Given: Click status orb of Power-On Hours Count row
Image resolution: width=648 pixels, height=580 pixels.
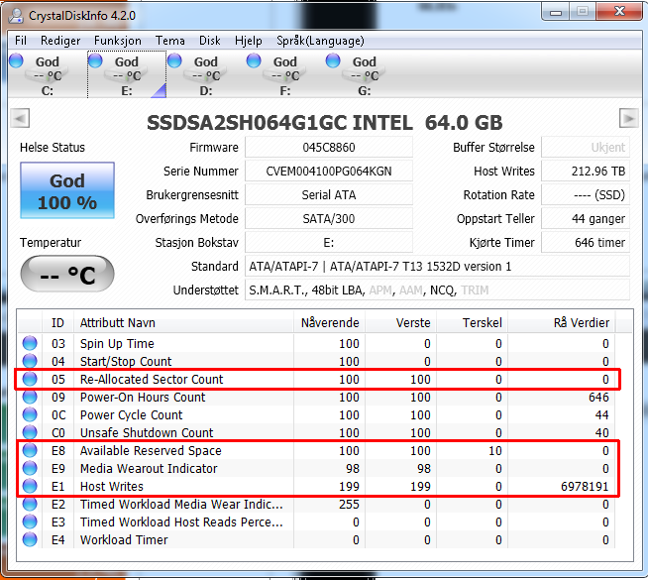Looking at the screenshot, I should point(30,397).
